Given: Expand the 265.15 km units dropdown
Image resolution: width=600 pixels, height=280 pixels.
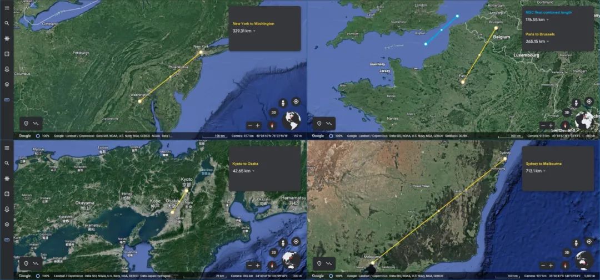Looking at the screenshot, I should pyautogui.click(x=547, y=42).
